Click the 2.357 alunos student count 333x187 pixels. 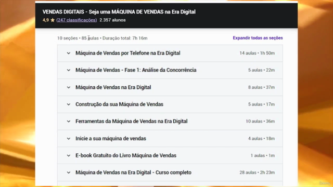112,20
